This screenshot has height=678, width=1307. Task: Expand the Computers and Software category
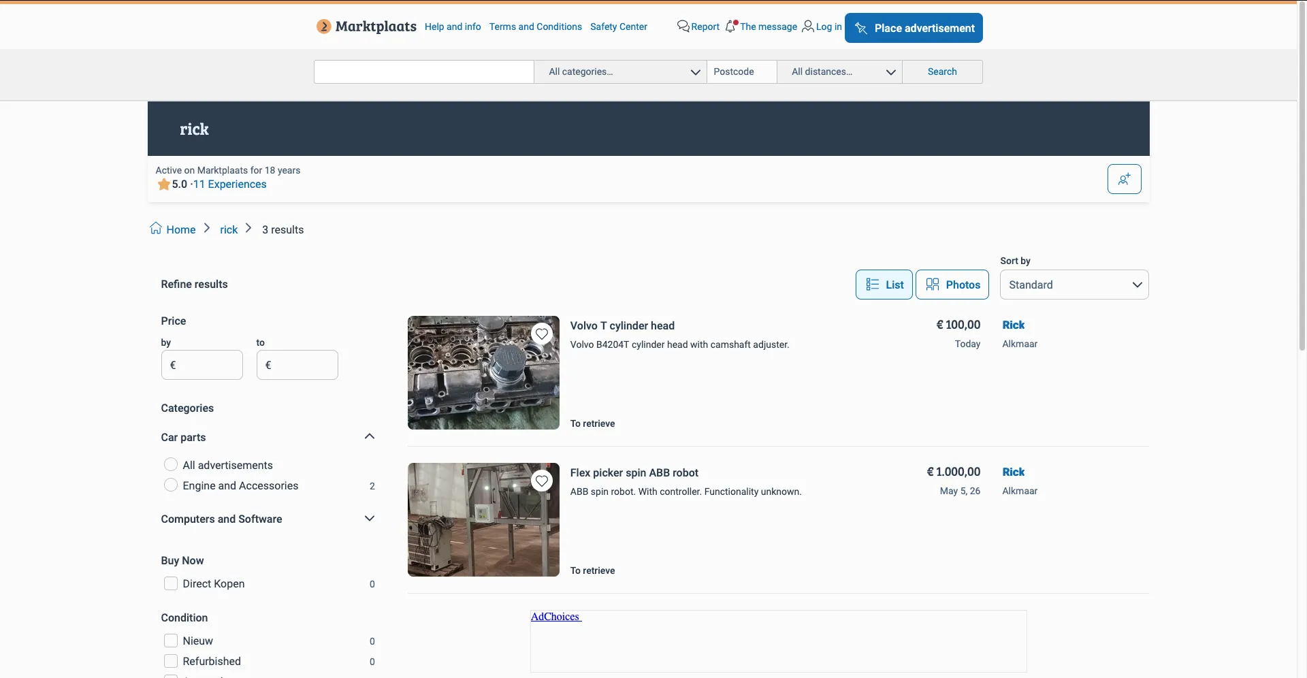[x=370, y=519]
